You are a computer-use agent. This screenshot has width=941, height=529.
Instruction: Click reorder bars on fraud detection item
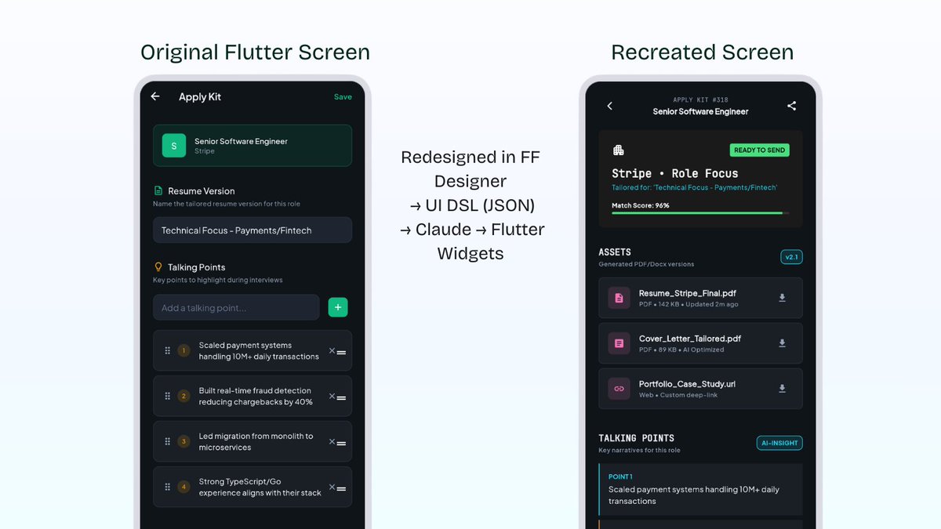point(341,398)
